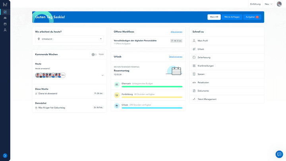The height and width of the screenshot is (161, 286).
Task: Switch to the Meine Anfragen tab
Action: point(232,17)
